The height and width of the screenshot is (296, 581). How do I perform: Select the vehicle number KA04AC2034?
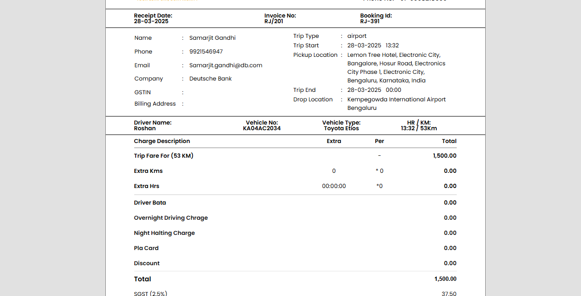pos(262,128)
